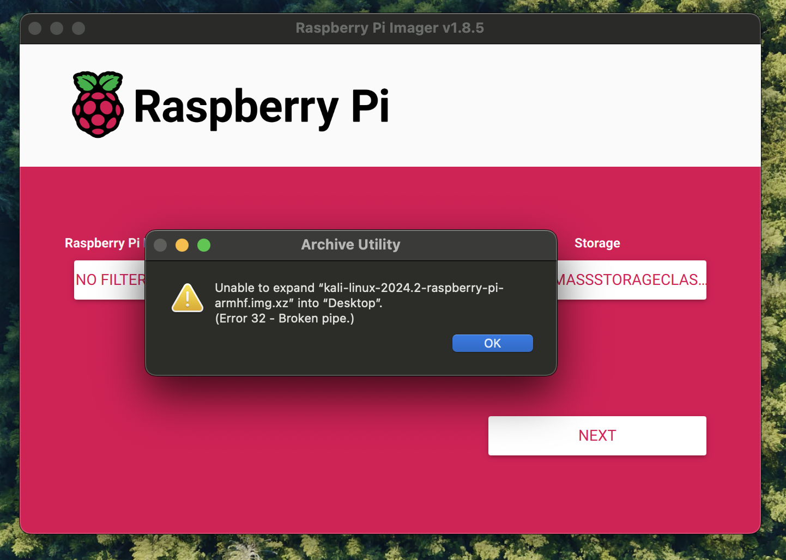This screenshot has width=786, height=560.
Task: Zoom Archive Utility with the green button
Action: click(x=204, y=245)
